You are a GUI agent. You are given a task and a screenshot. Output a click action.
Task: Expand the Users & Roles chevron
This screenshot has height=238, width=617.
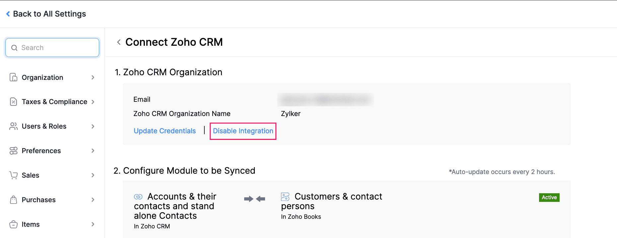pyautogui.click(x=93, y=126)
